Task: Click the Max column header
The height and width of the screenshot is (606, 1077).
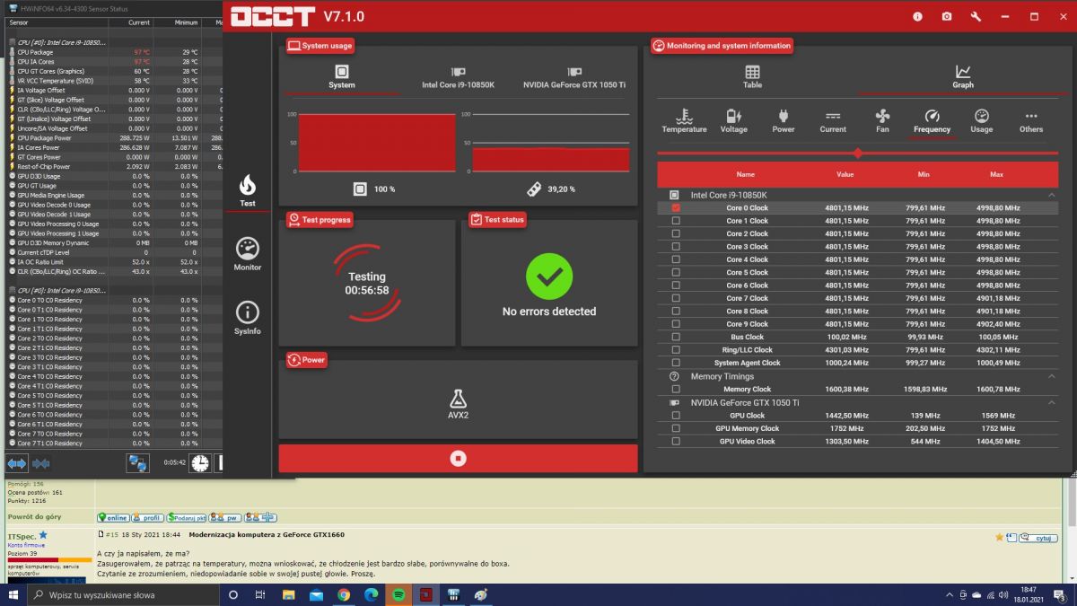Action: click(996, 174)
